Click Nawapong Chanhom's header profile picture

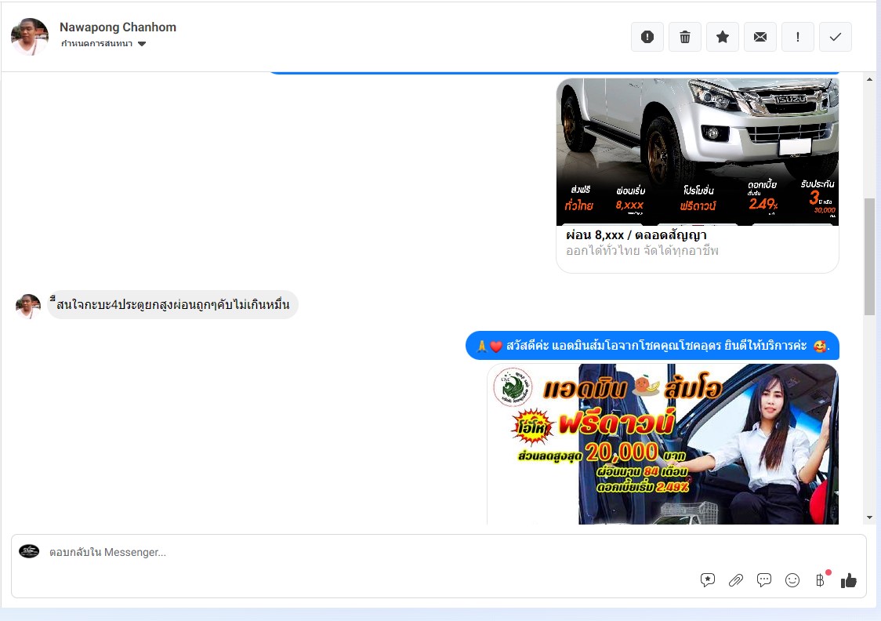(x=30, y=36)
